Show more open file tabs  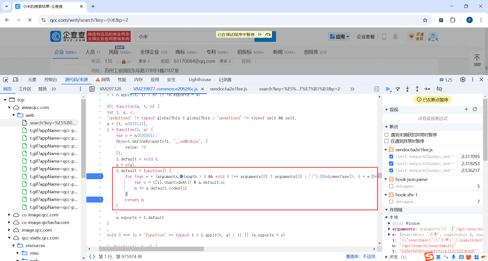pos(352,89)
